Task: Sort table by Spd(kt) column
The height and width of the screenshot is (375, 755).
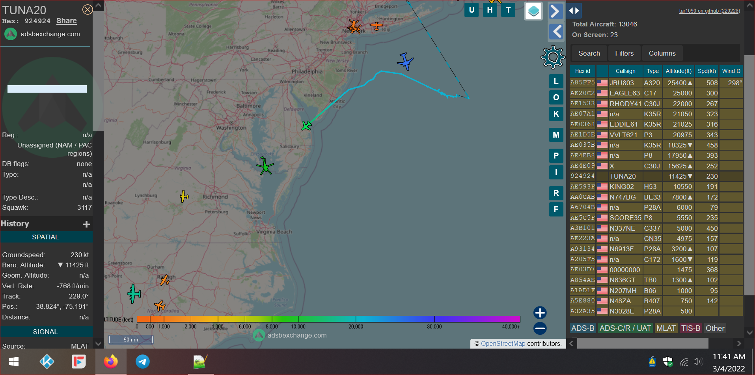Action: point(707,71)
